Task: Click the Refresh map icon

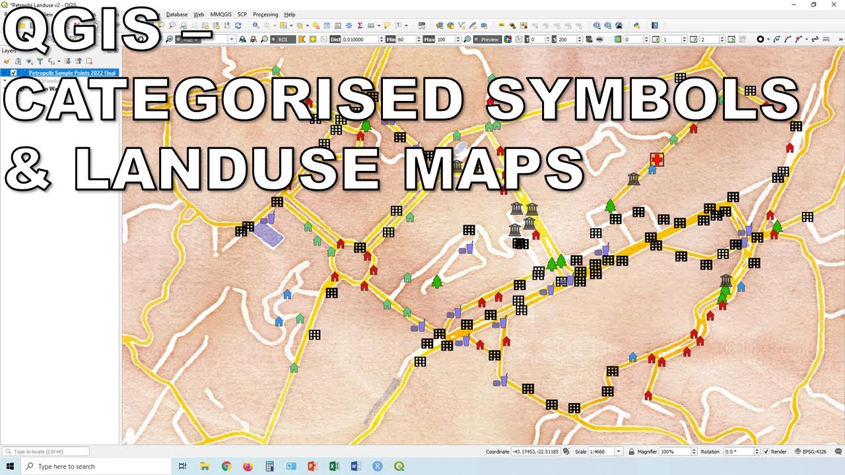Action: 238,25
